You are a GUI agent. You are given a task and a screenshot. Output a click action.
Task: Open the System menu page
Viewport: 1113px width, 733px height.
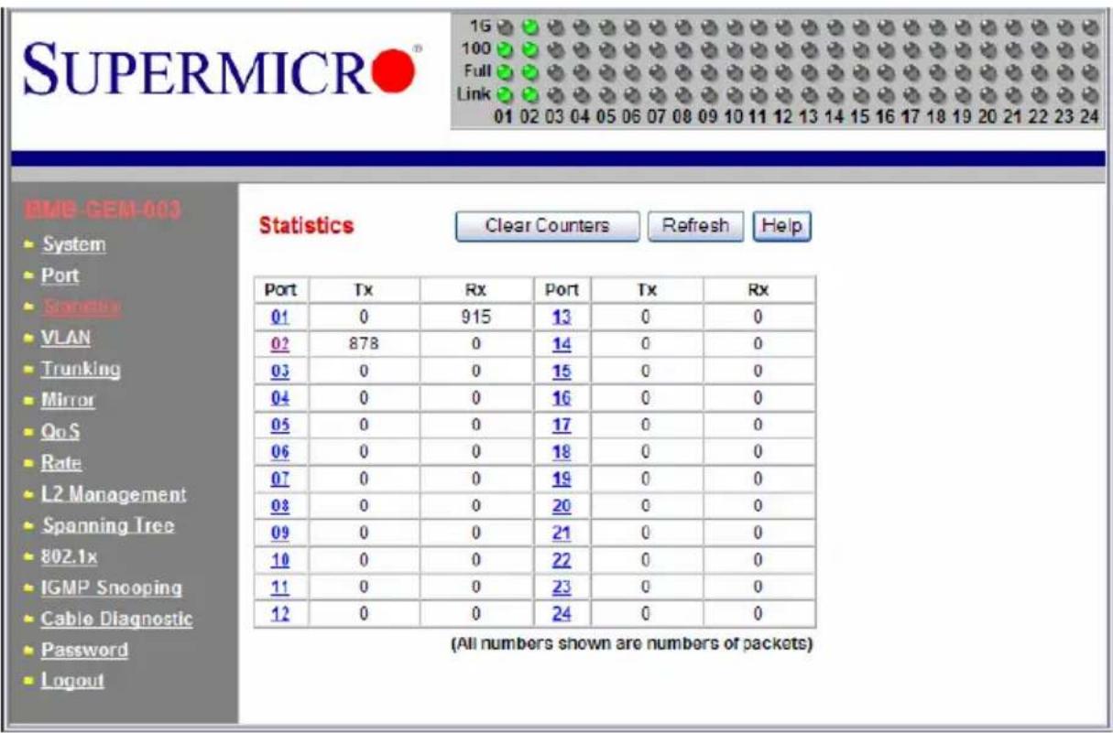pos(74,244)
